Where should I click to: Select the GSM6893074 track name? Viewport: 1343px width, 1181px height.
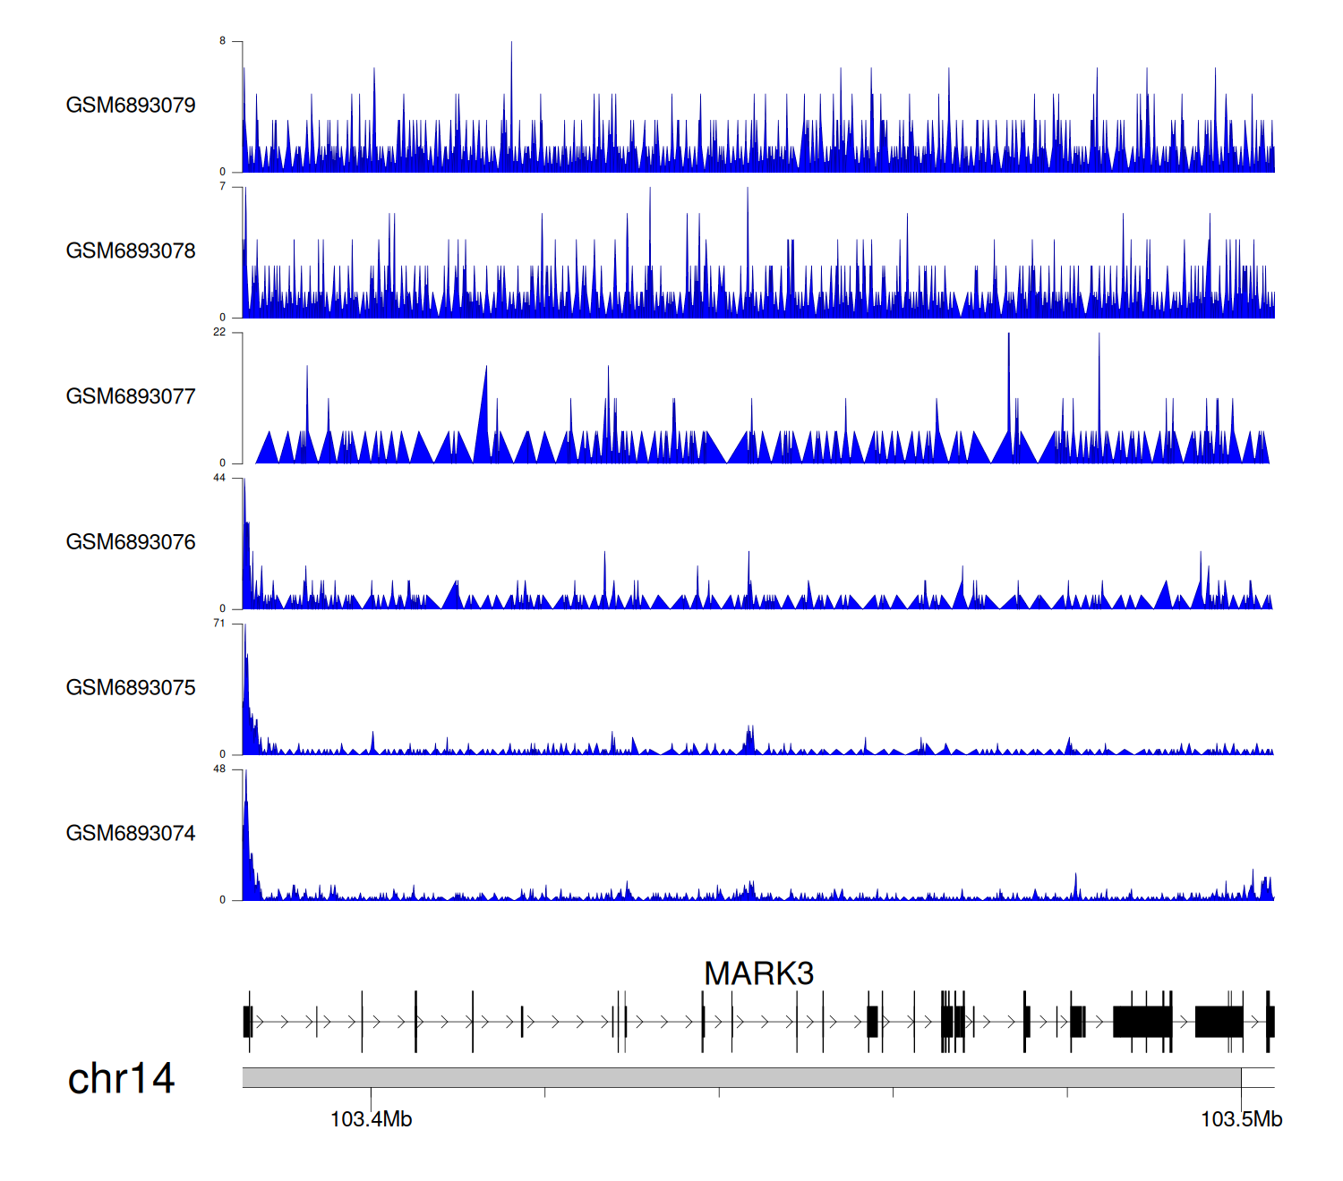[x=131, y=834]
